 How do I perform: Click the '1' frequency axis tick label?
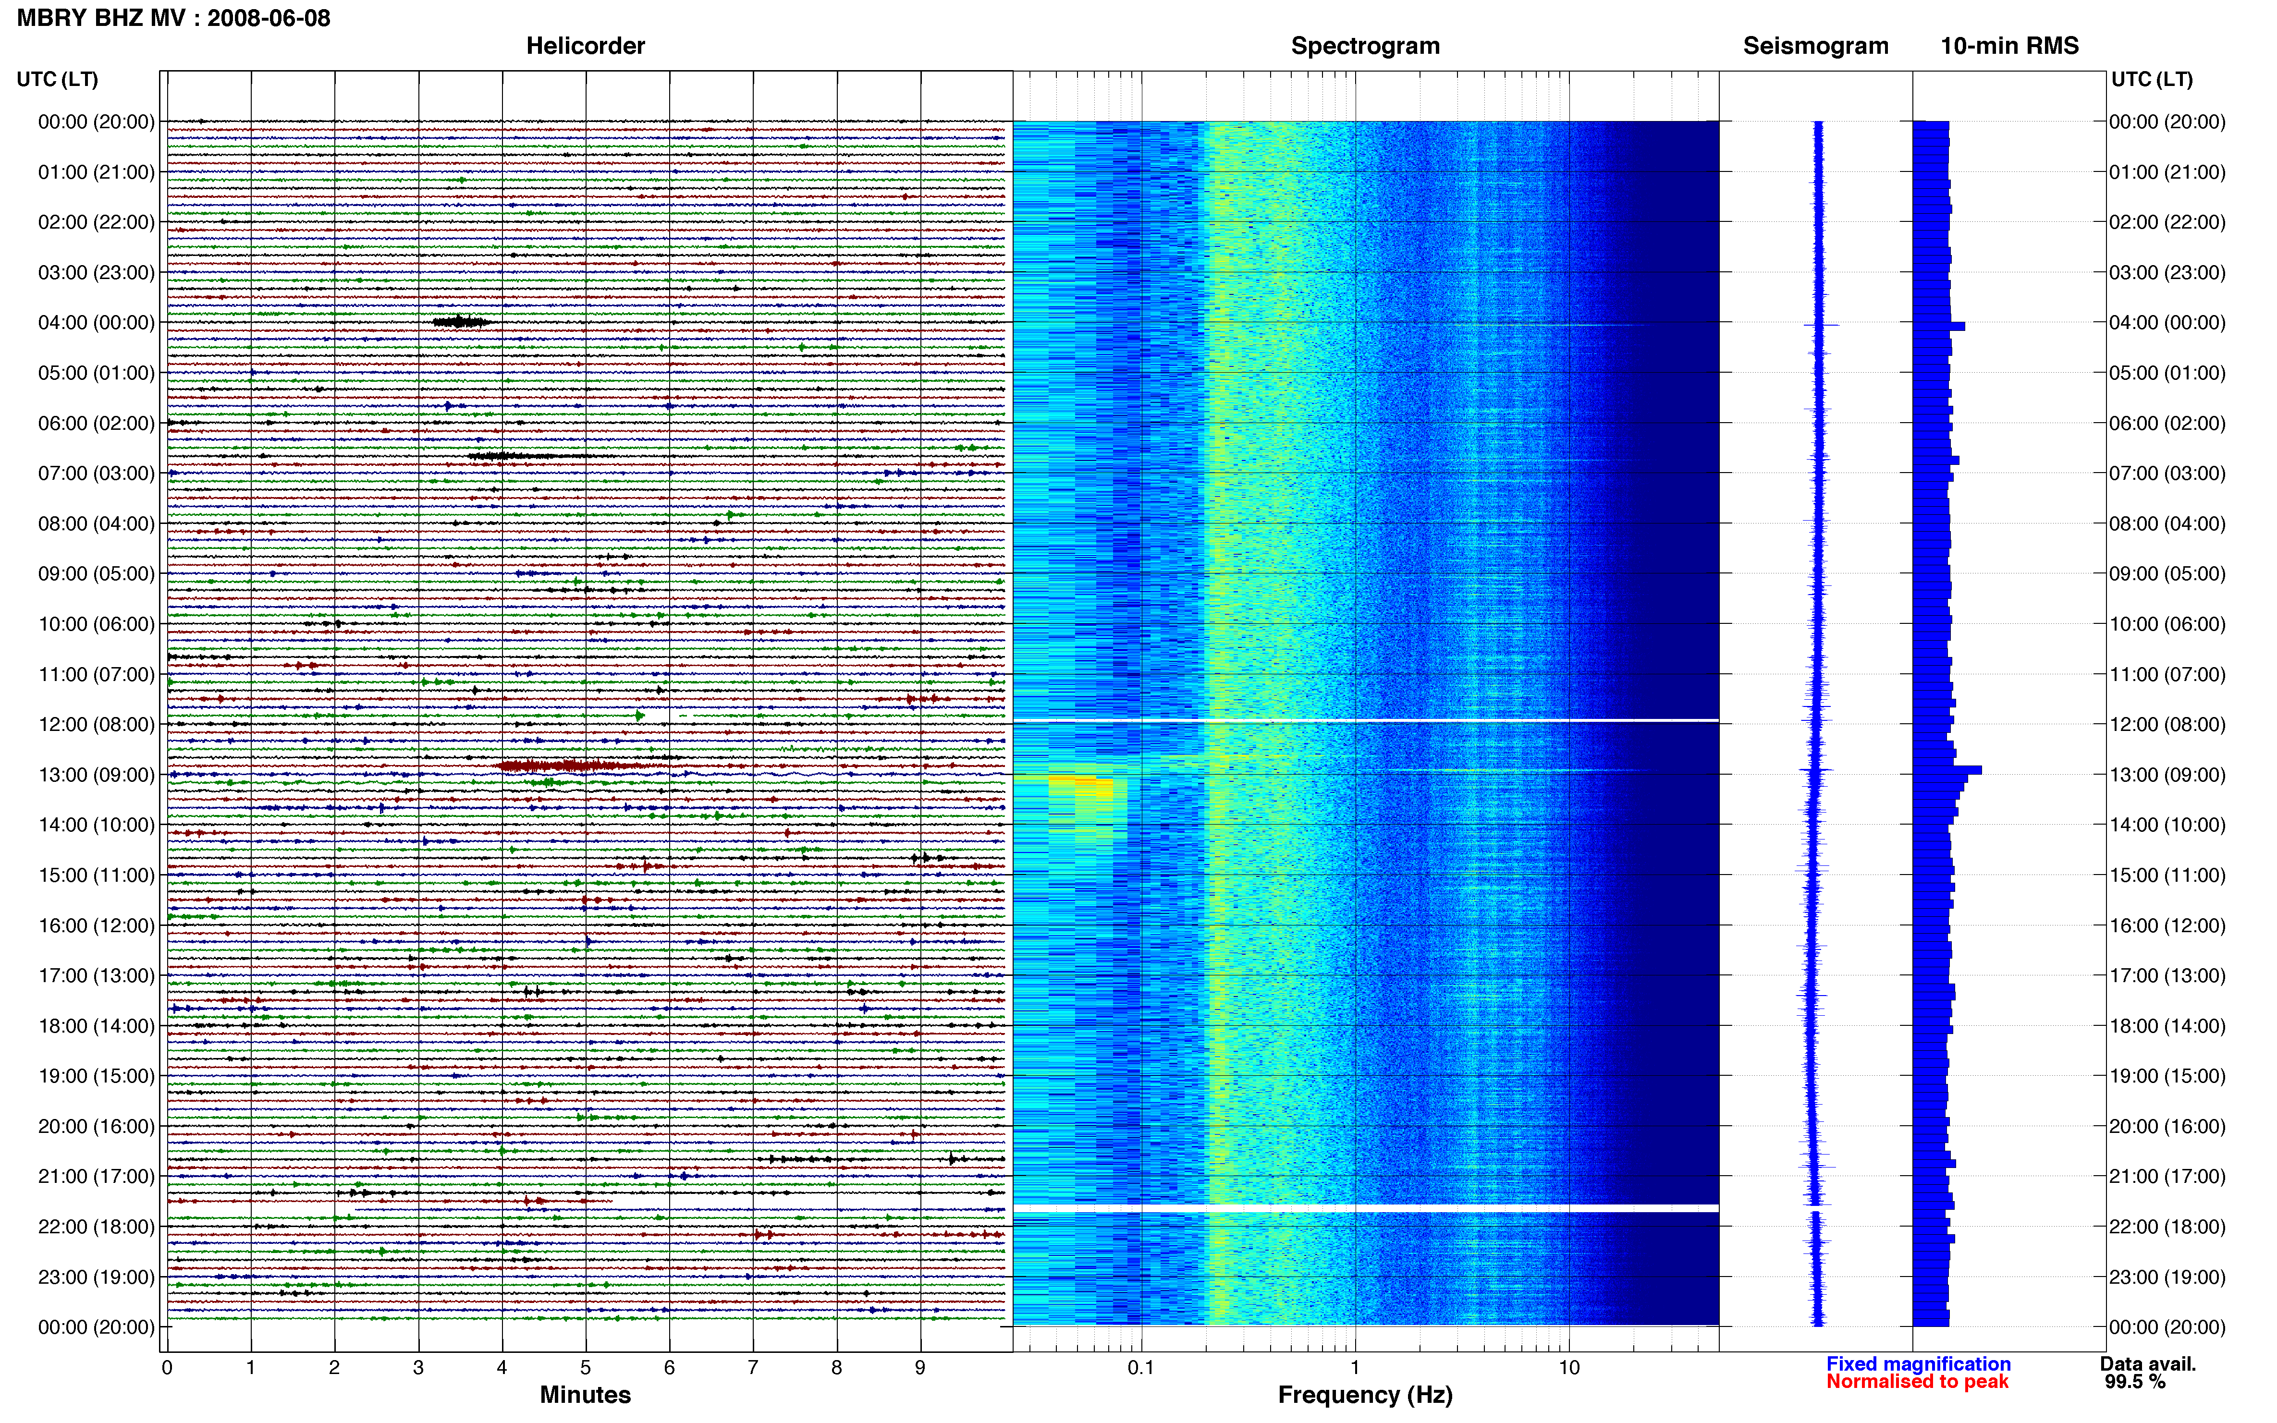coord(1355,1367)
